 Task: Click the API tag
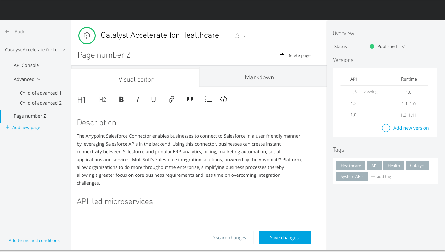pos(374,166)
